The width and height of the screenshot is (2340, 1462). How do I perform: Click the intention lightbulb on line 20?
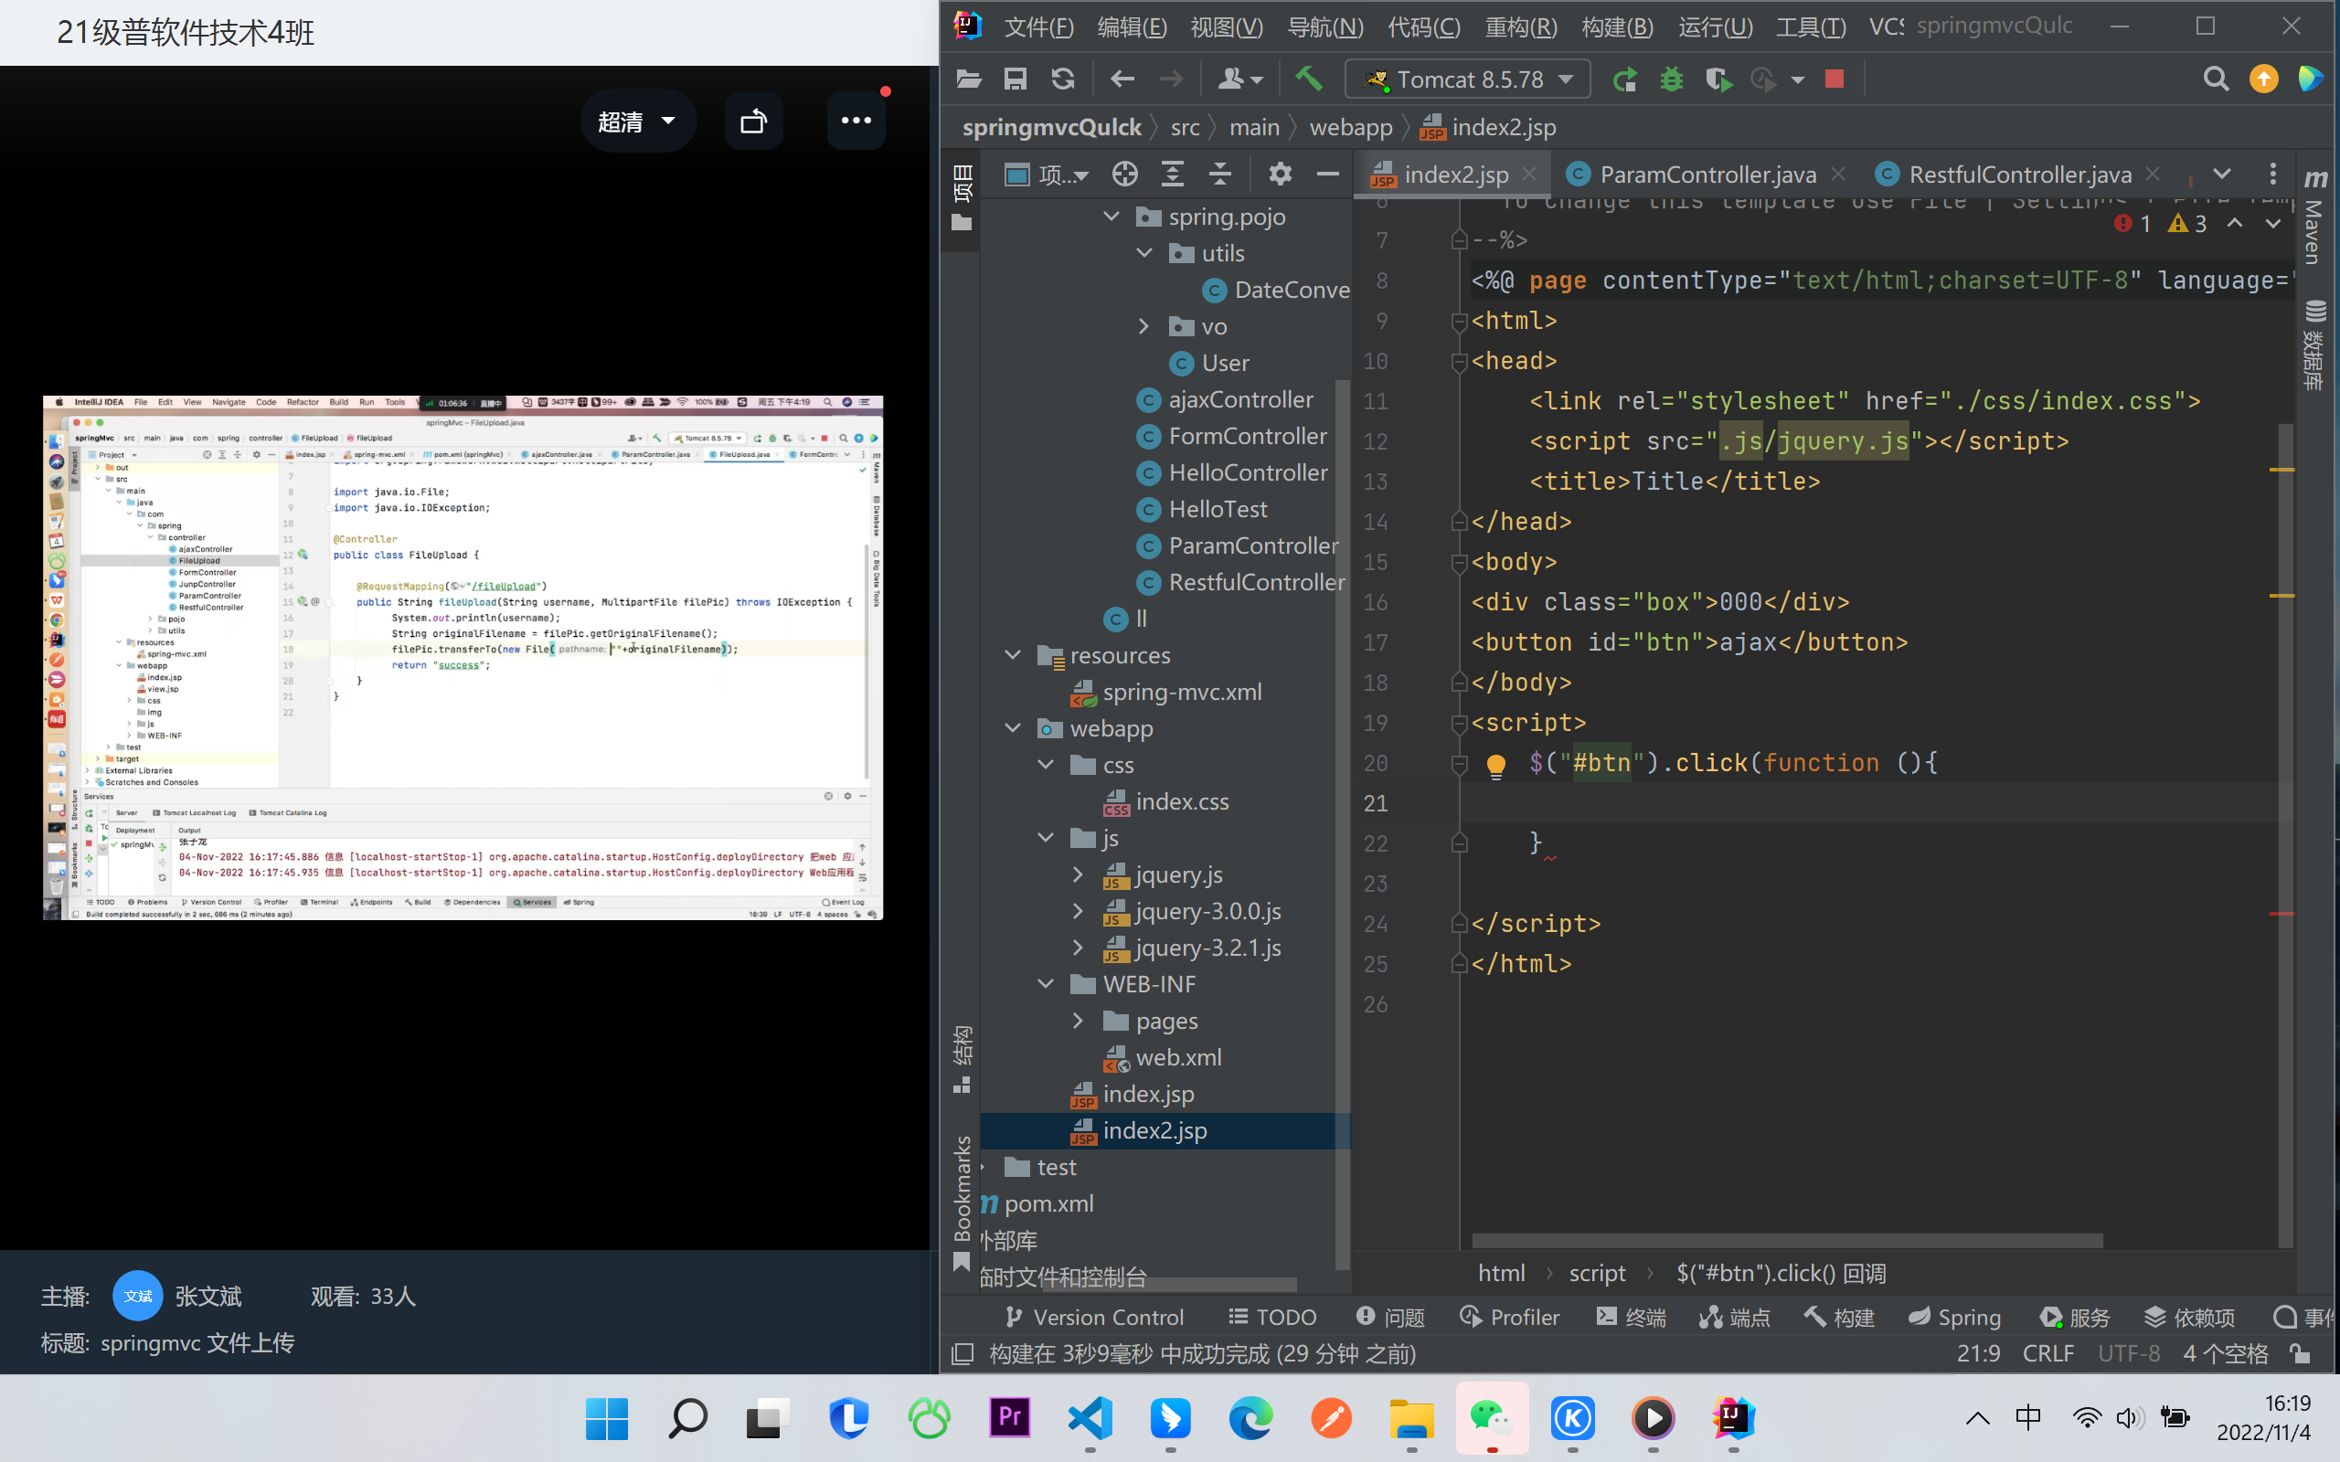pyautogui.click(x=1495, y=766)
